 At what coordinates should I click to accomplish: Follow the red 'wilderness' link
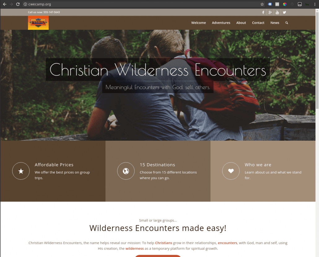click(x=134, y=248)
